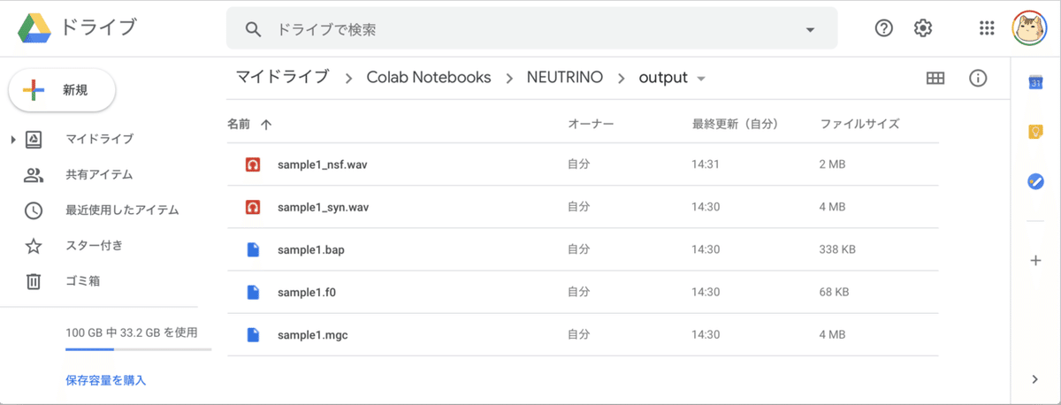Expand the マイドライブ tree arrow

12,140
